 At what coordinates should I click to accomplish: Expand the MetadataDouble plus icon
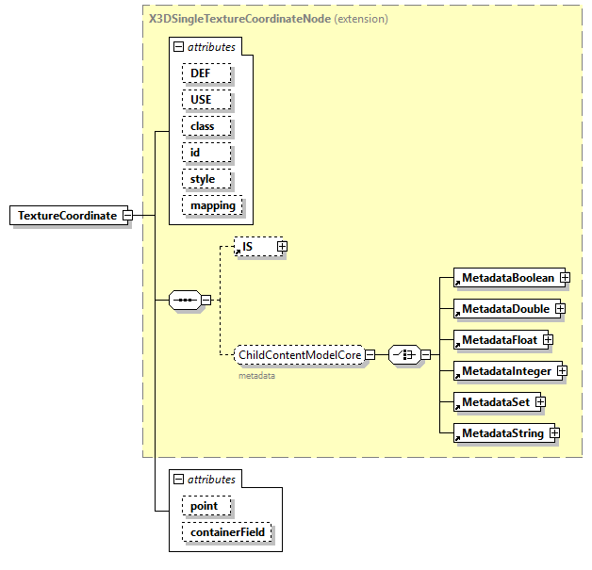pyautogui.click(x=559, y=309)
